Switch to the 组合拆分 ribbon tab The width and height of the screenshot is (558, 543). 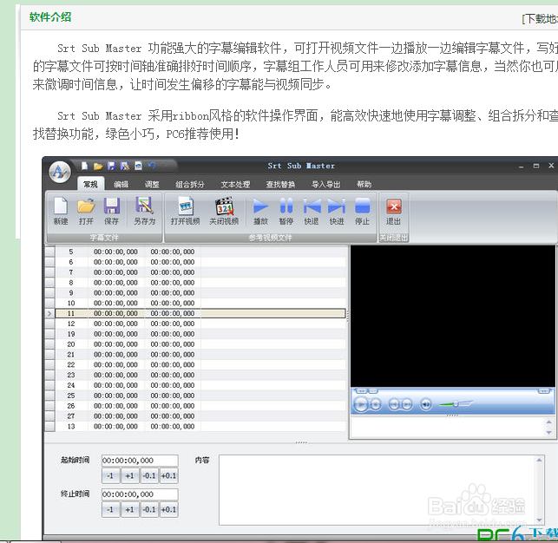point(190,184)
